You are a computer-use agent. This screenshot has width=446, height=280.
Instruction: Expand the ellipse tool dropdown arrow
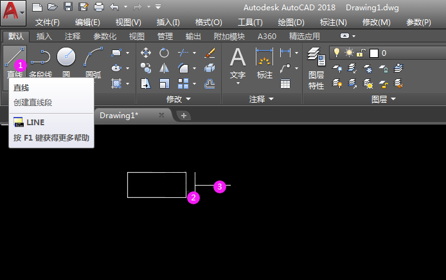tap(127, 68)
